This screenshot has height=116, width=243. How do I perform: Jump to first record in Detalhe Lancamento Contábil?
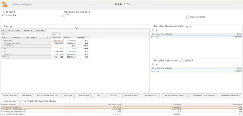pyautogui.click(x=153, y=64)
